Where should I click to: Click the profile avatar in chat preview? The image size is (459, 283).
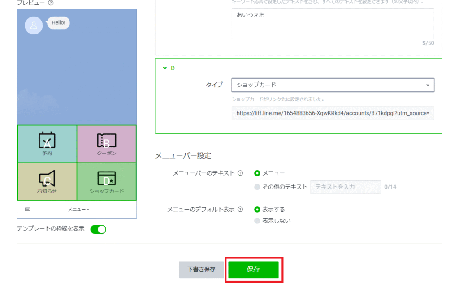[34, 26]
